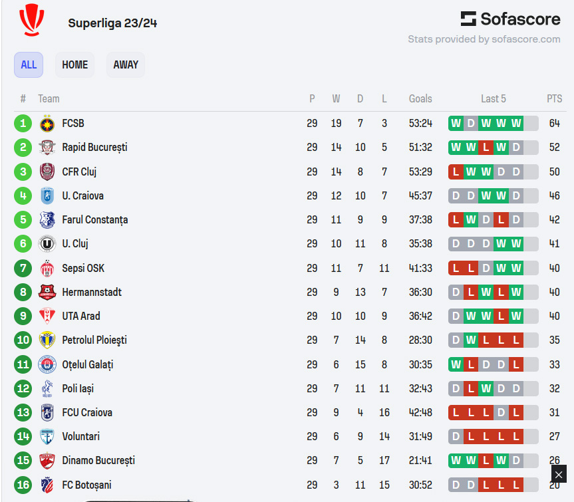
Task: Click FCSB's first win badge in Last 5
Action: tap(456, 124)
